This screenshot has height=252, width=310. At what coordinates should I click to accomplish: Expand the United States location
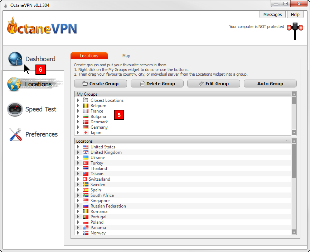click(78, 147)
